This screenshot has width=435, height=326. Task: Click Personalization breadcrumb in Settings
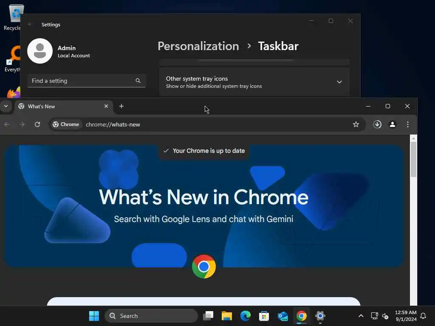point(198,46)
